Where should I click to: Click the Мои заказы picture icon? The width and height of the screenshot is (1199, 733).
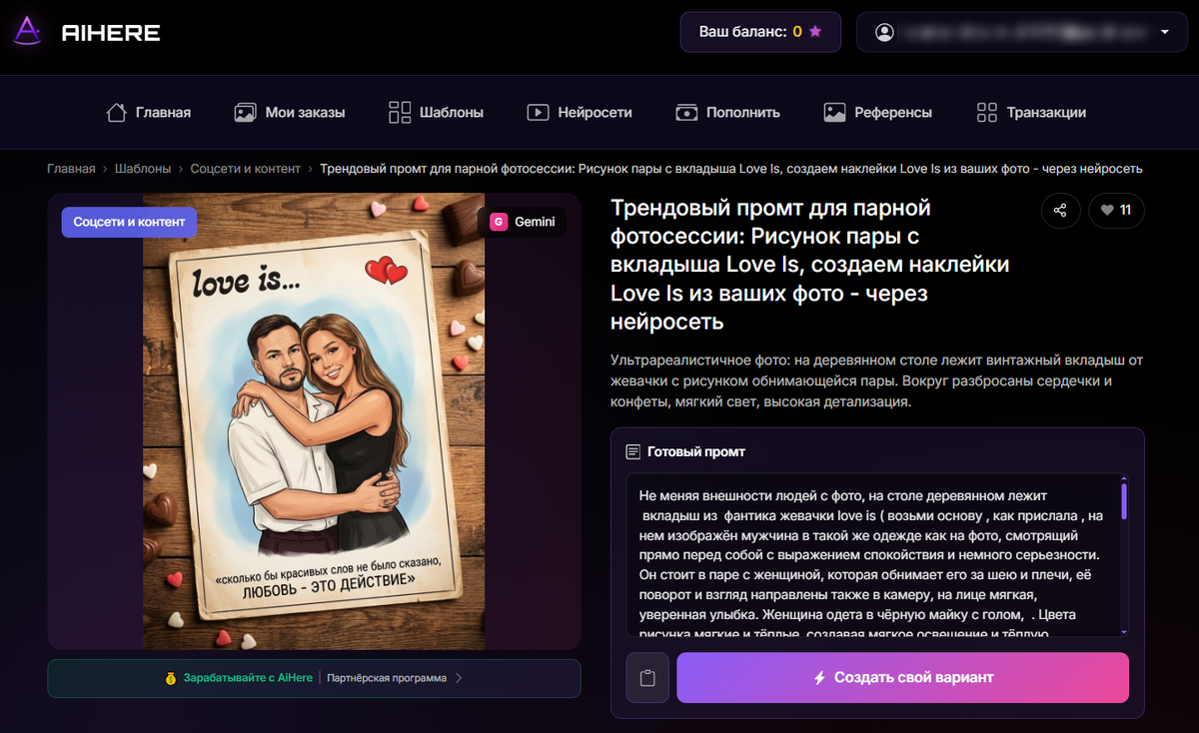(245, 112)
